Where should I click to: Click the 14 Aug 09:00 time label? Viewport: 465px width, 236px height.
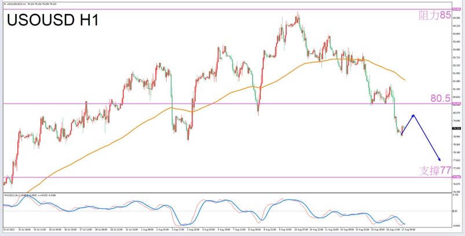[347, 230]
